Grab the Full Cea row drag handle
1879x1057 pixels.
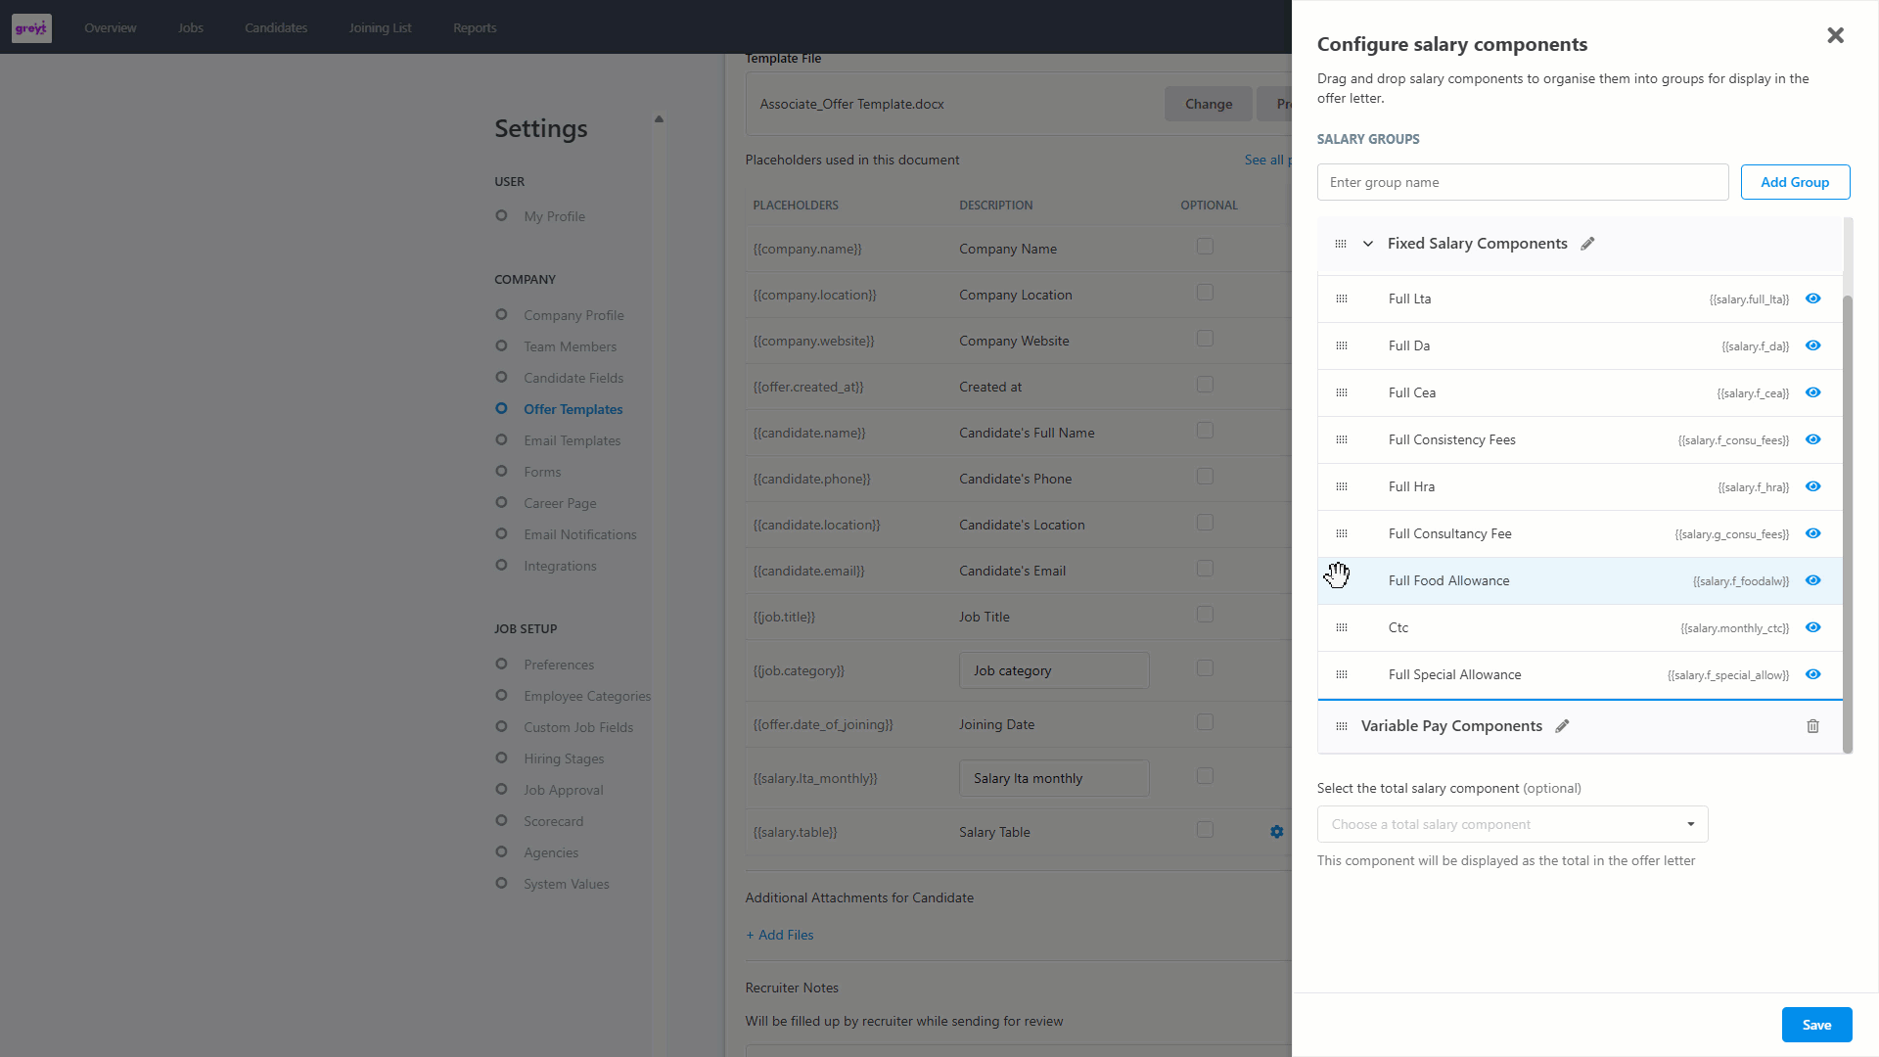(x=1341, y=393)
